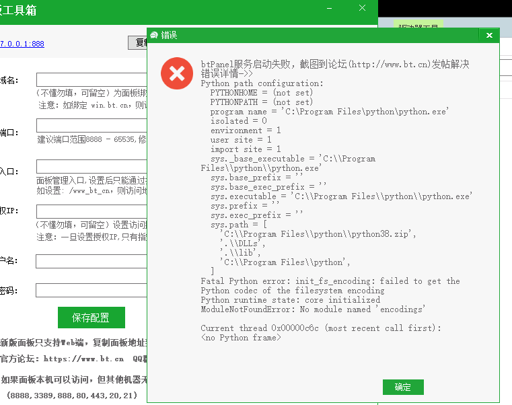
Task: Click the official forum URL https://www.bt.cn
Action: click(83, 359)
